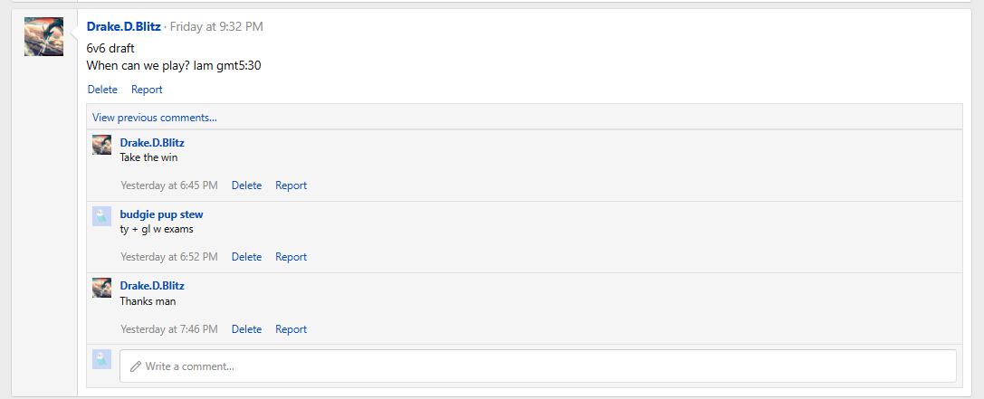
Task: Delete the 'Take the win' comment
Action: tap(246, 185)
